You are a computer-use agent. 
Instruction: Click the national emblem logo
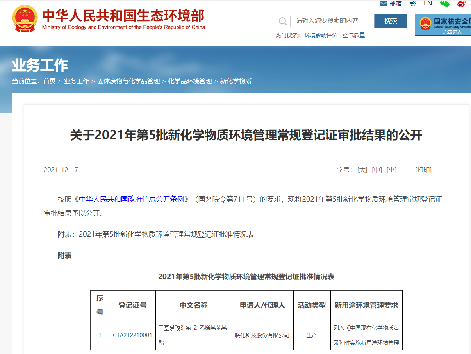(25, 19)
